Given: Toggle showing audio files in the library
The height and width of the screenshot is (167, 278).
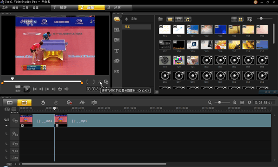Looking at the screenshot, I should (187, 19).
